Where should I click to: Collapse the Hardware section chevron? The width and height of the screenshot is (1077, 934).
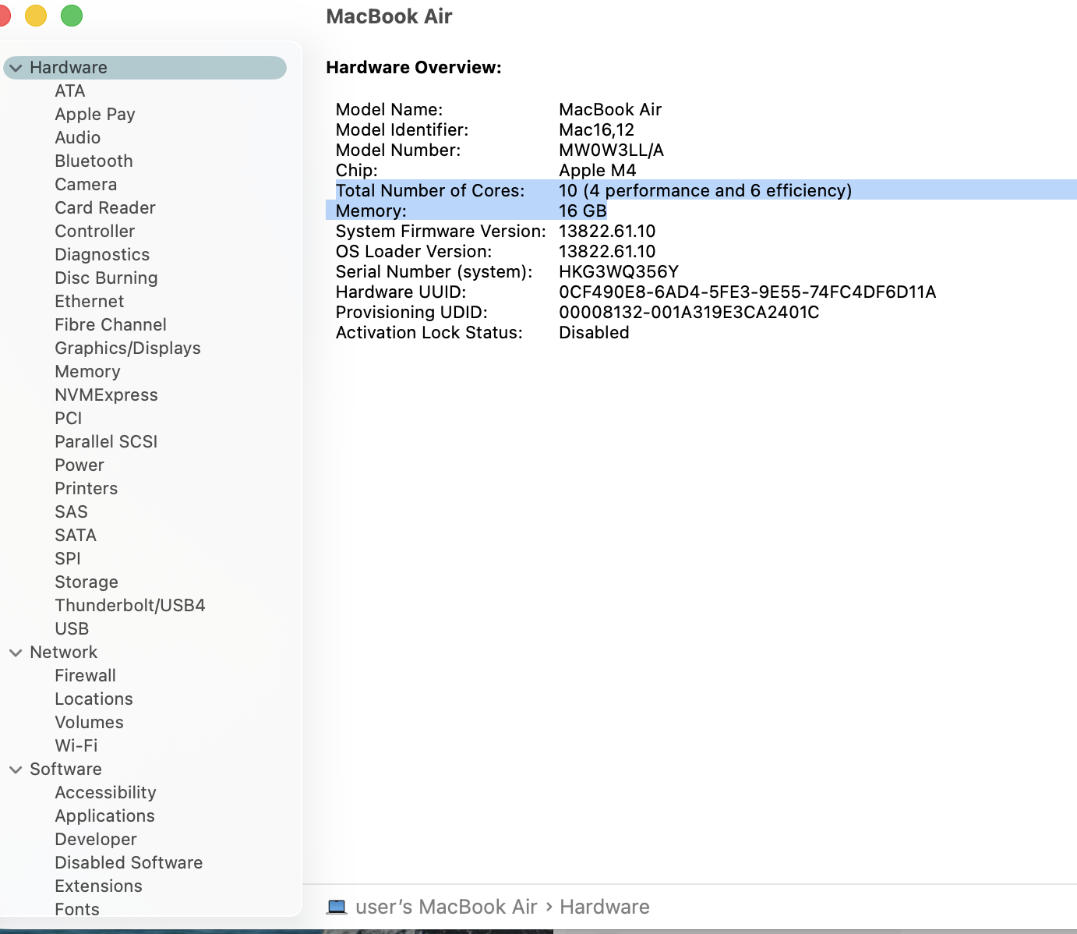coord(16,68)
